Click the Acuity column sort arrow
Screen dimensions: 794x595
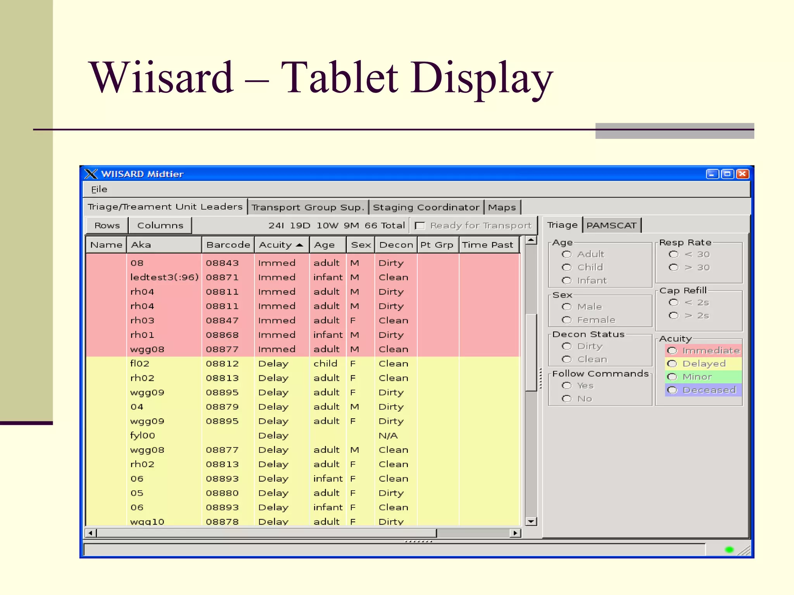pyautogui.click(x=299, y=245)
